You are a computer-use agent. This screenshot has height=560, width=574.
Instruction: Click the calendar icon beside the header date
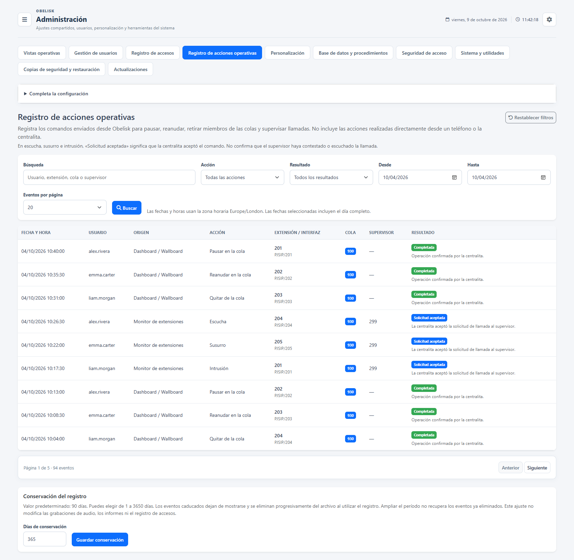pyautogui.click(x=447, y=19)
